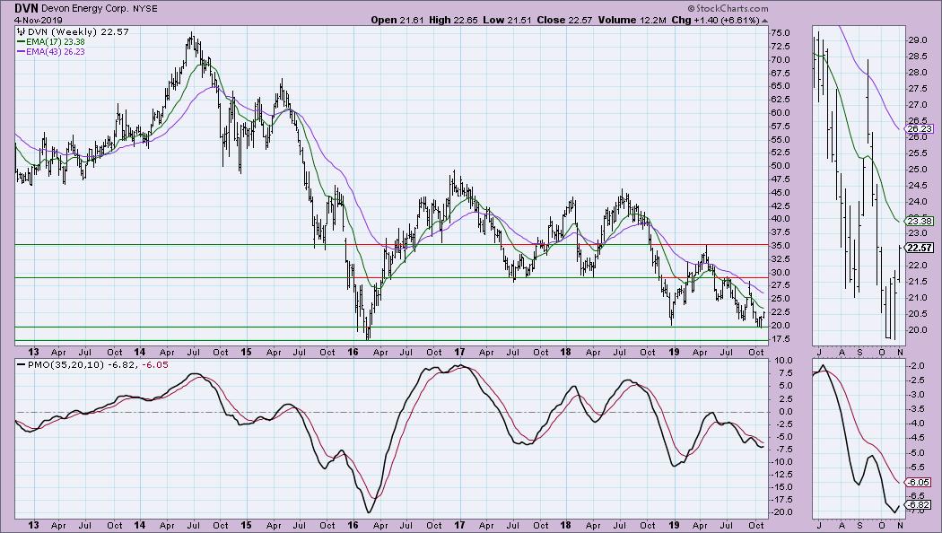Screen dimensions: 942x533
Task: Click the -4.0 label on PMO zoom axis
Action: [x=916, y=424]
